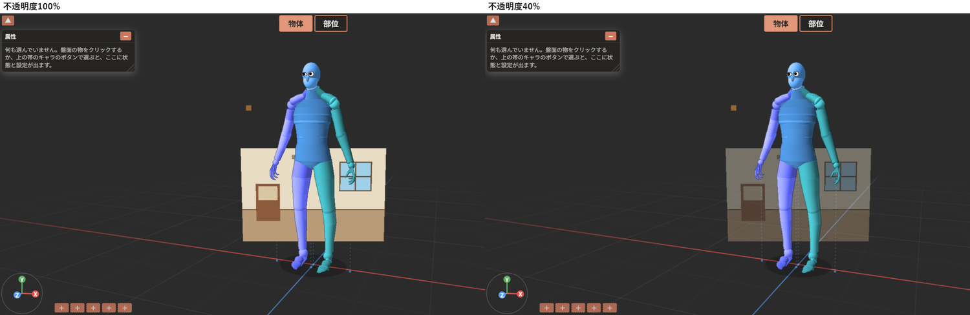Screen dimensions: 970x315
Task: Select the blue mannequin's head in the 100% opacity view
Action: [x=312, y=75]
